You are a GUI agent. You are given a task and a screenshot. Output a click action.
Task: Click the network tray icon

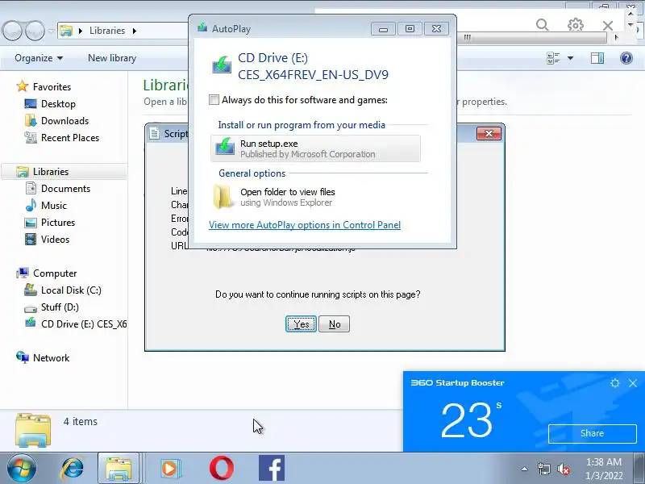[x=543, y=469]
